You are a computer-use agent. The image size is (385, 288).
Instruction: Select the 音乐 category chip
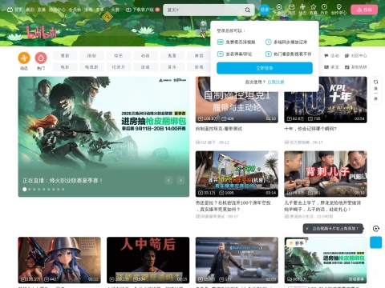[x=172, y=67]
